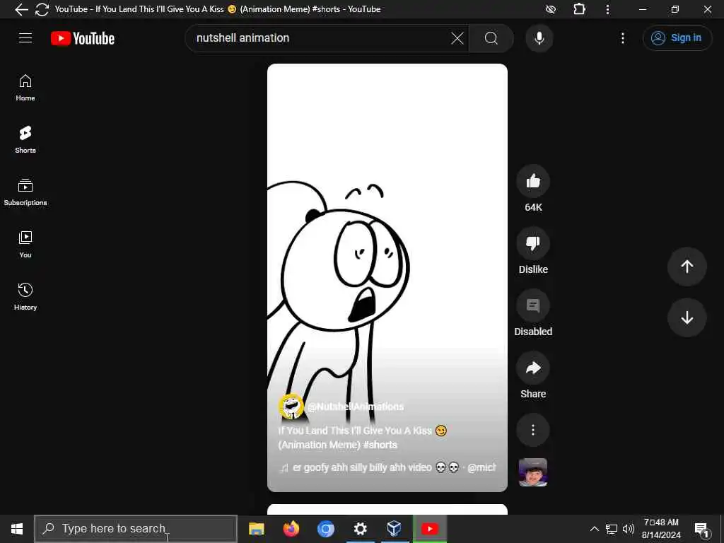Image resolution: width=724 pixels, height=543 pixels.
Task: Run search with magnifier button
Action: point(491,38)
